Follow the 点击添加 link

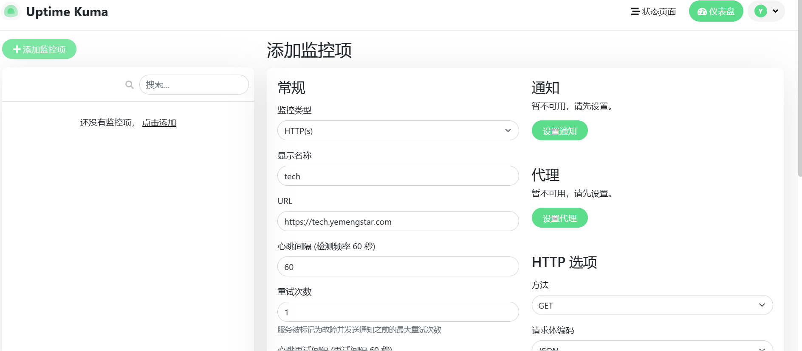pos(159,123)
